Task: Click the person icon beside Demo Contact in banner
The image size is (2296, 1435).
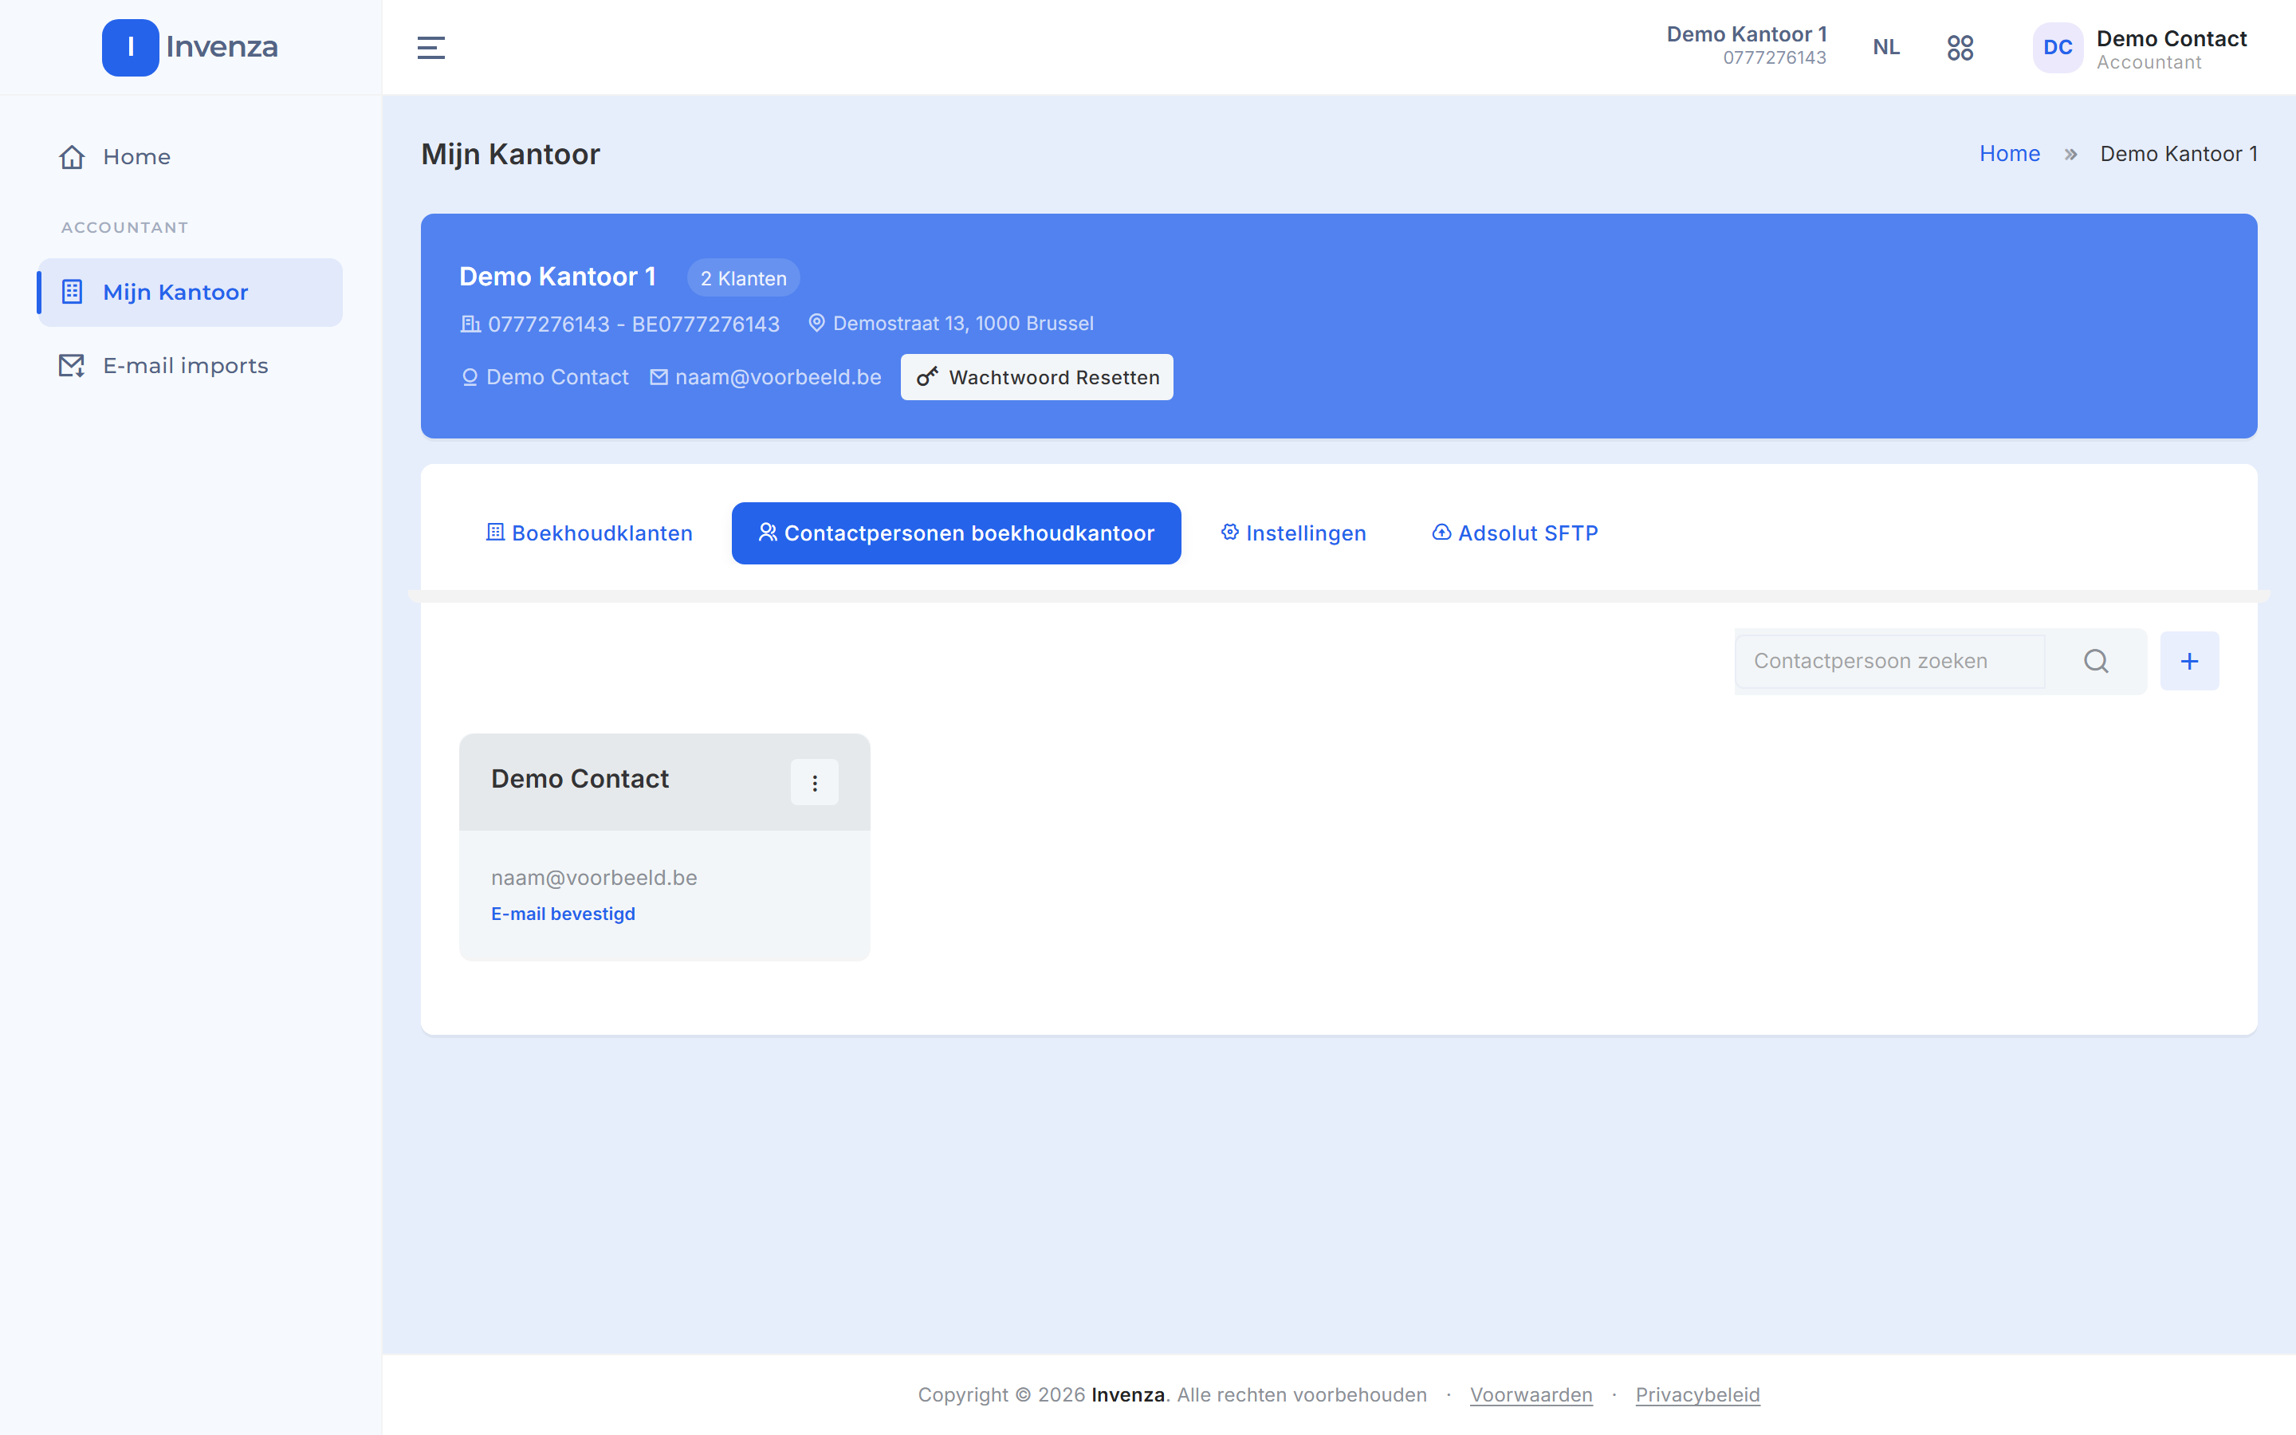Action: pyautogui.click(x=470, y=377)
